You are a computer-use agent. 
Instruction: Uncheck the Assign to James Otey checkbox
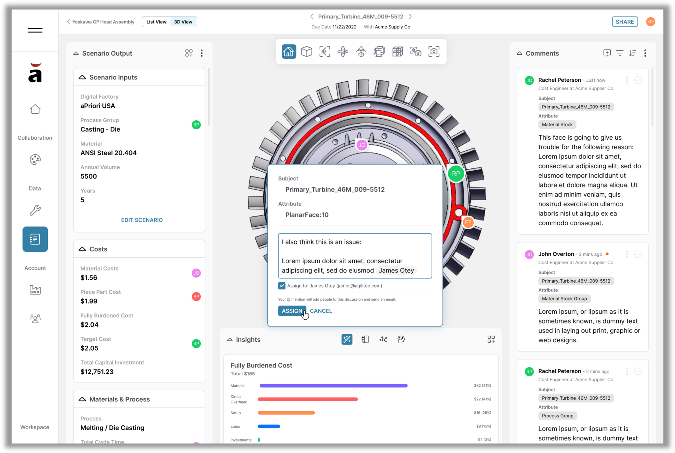click(x=282, y=286)
